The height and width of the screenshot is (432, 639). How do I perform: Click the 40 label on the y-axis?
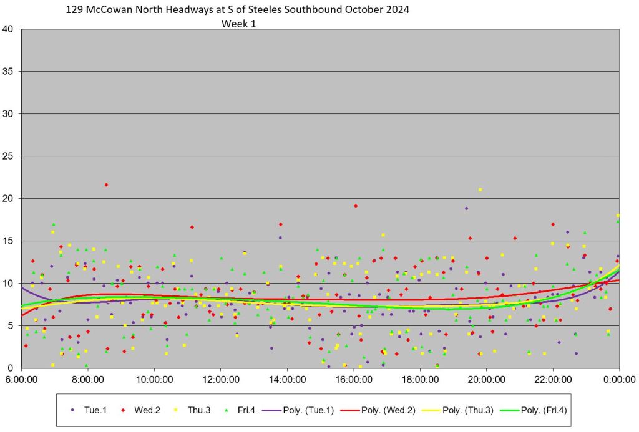click(x=8, y=29)
